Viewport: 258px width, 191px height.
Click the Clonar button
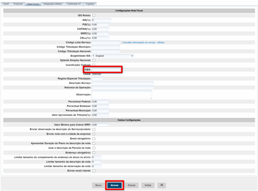tap(132, 185)
